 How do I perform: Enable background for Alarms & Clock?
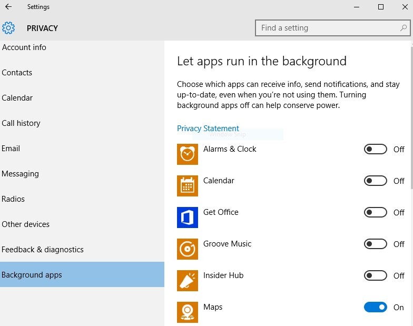click(375, 149)
